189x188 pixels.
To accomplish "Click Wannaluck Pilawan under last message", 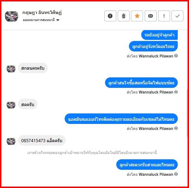I will [156, 174].
